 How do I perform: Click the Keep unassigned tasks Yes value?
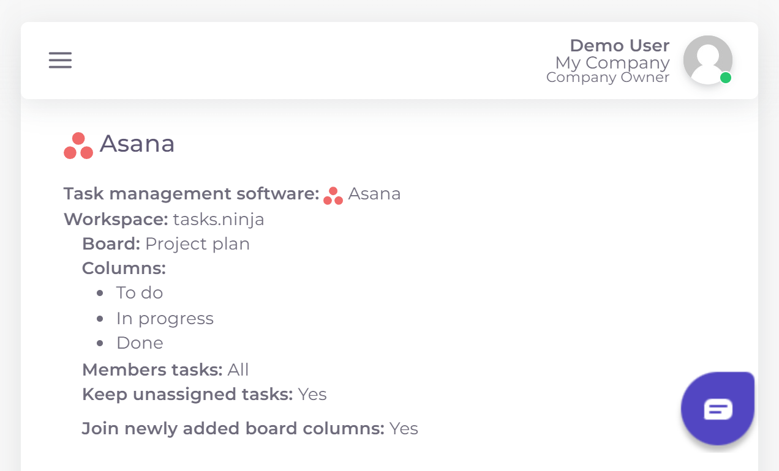pos(312,395)
